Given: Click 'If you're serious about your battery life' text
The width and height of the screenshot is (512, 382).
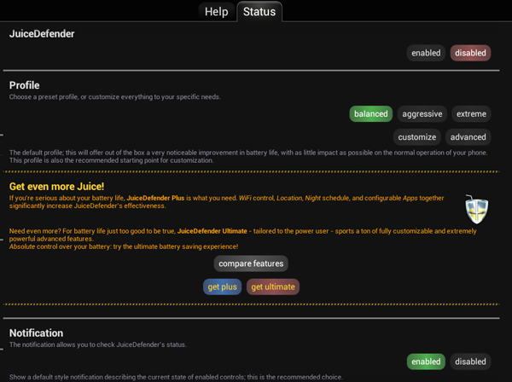Looking at the screenshot, I should pyautogui.click(x=227, y=202).
